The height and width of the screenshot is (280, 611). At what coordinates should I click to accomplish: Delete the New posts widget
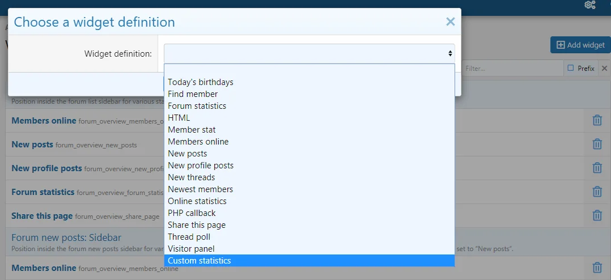597,144
